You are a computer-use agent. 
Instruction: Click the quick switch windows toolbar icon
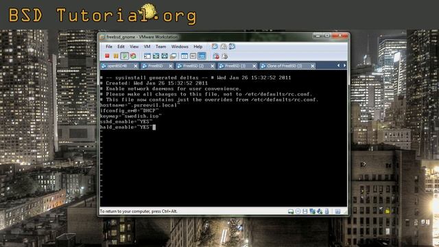[174, 56]
